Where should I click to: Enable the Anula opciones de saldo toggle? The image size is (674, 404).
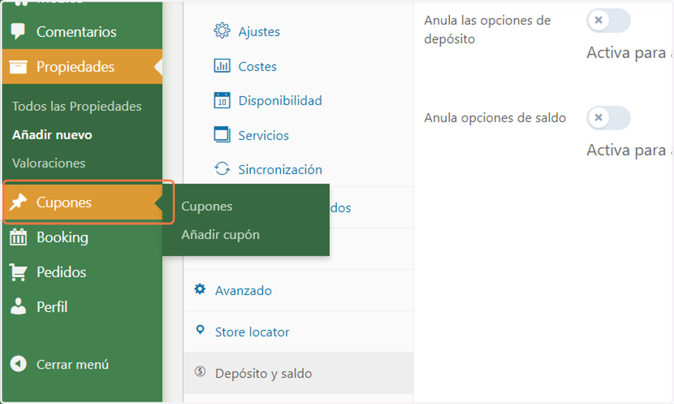608,118
